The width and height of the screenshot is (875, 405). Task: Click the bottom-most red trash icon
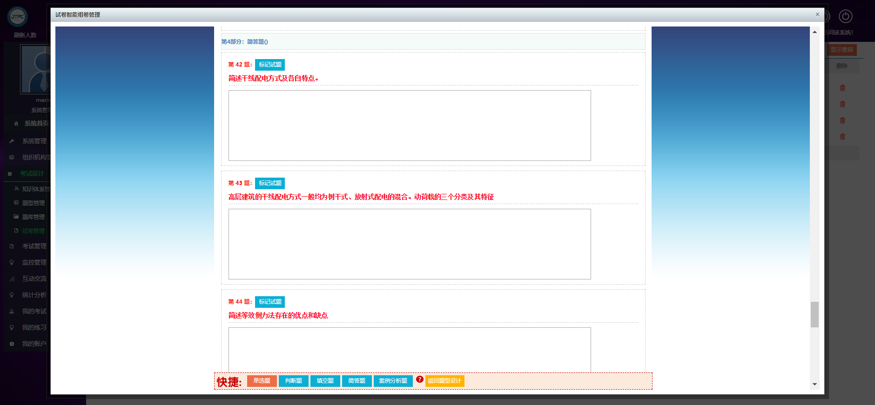[x=842, y=137]
